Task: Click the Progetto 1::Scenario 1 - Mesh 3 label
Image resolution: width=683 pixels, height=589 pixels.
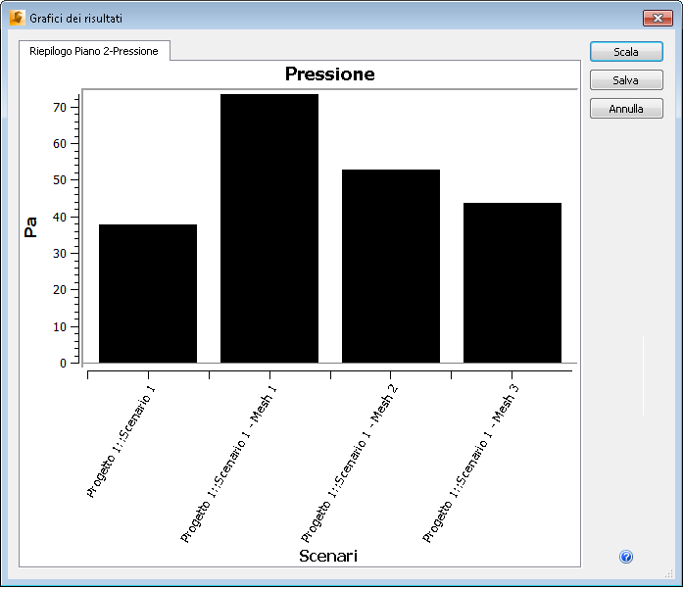Action: [471, 464]
